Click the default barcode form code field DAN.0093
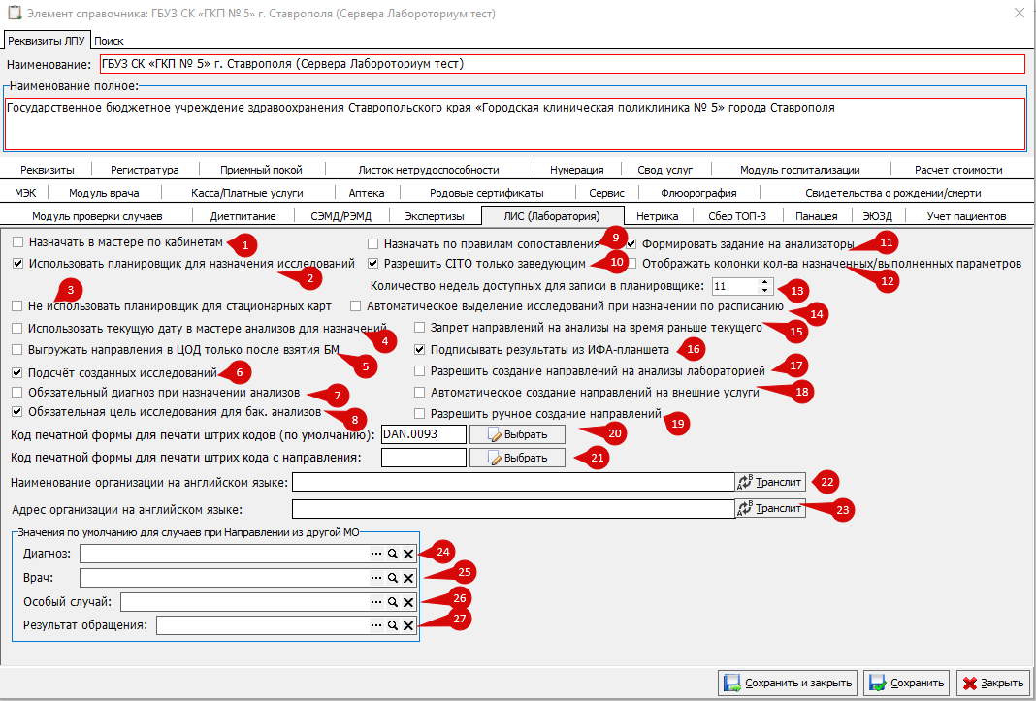Screen dimensions: 1036x701 pyautogui.click(x=424, y=434)
